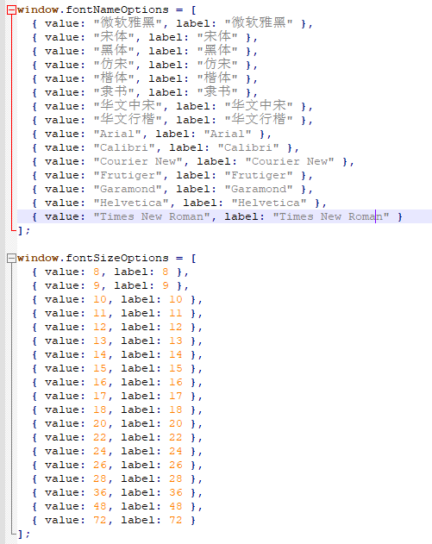Click the value 36 number
Image resolution: width=432 pixels, height=544 pixels.
(x=100, y=492)
